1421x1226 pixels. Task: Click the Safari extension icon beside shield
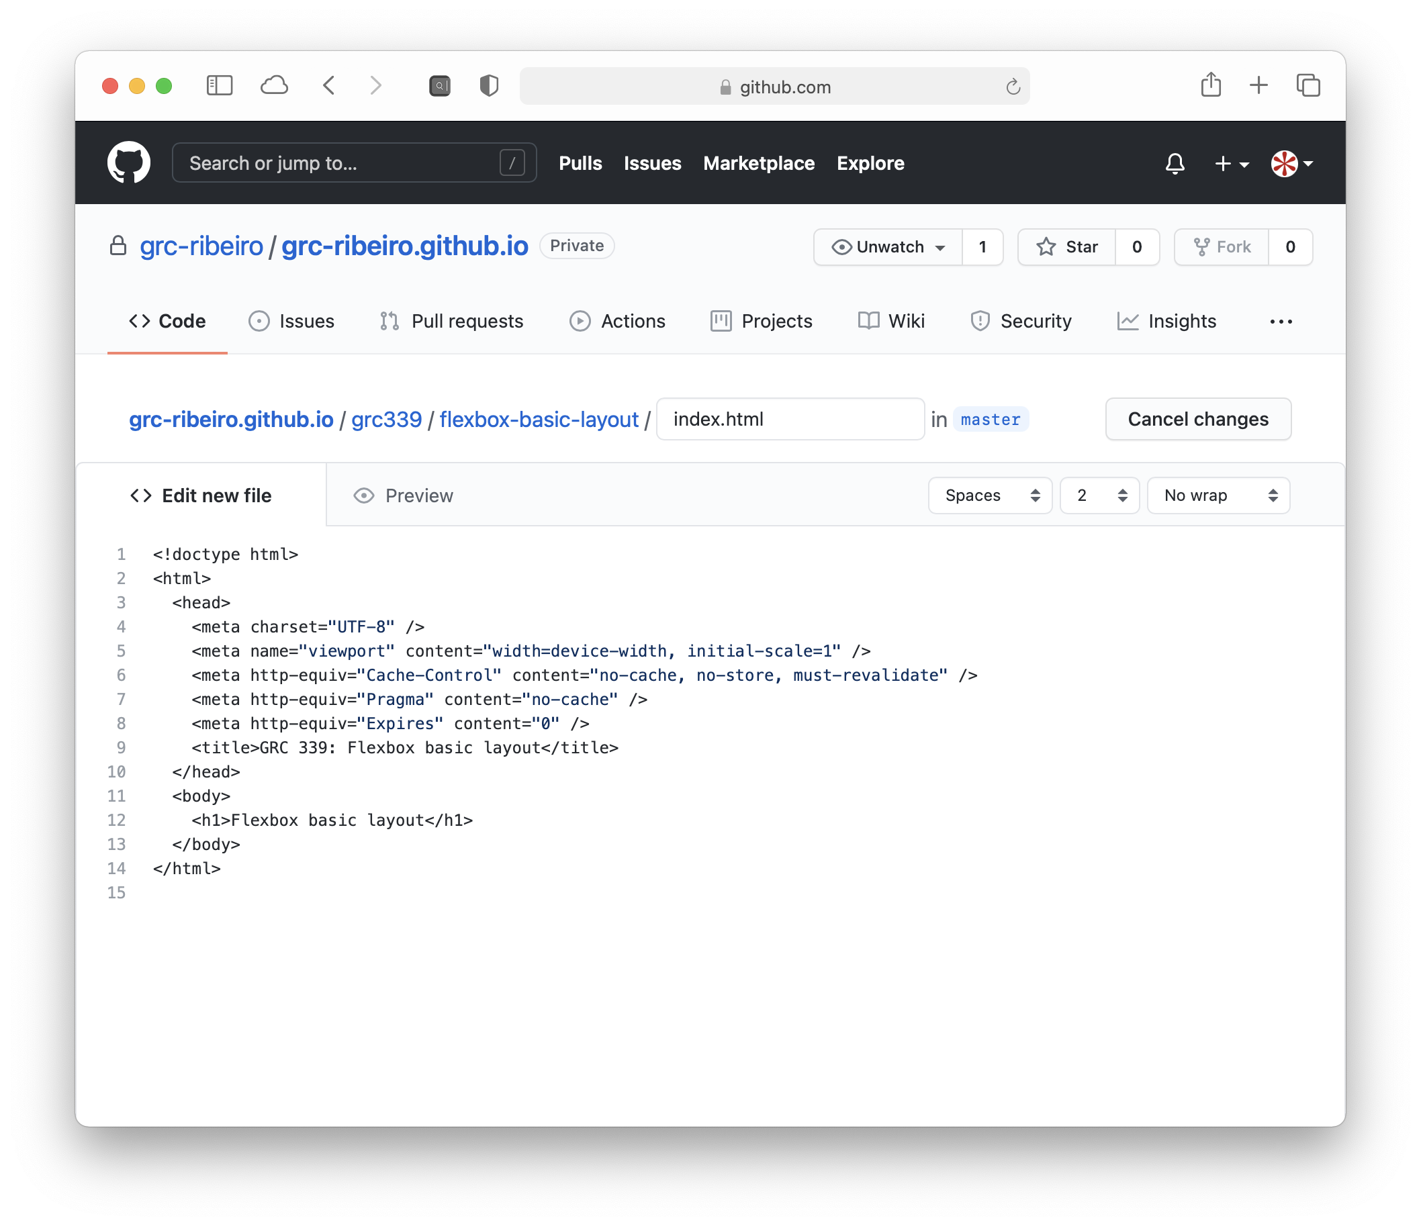pyautogui.click(x=440, y=86)
